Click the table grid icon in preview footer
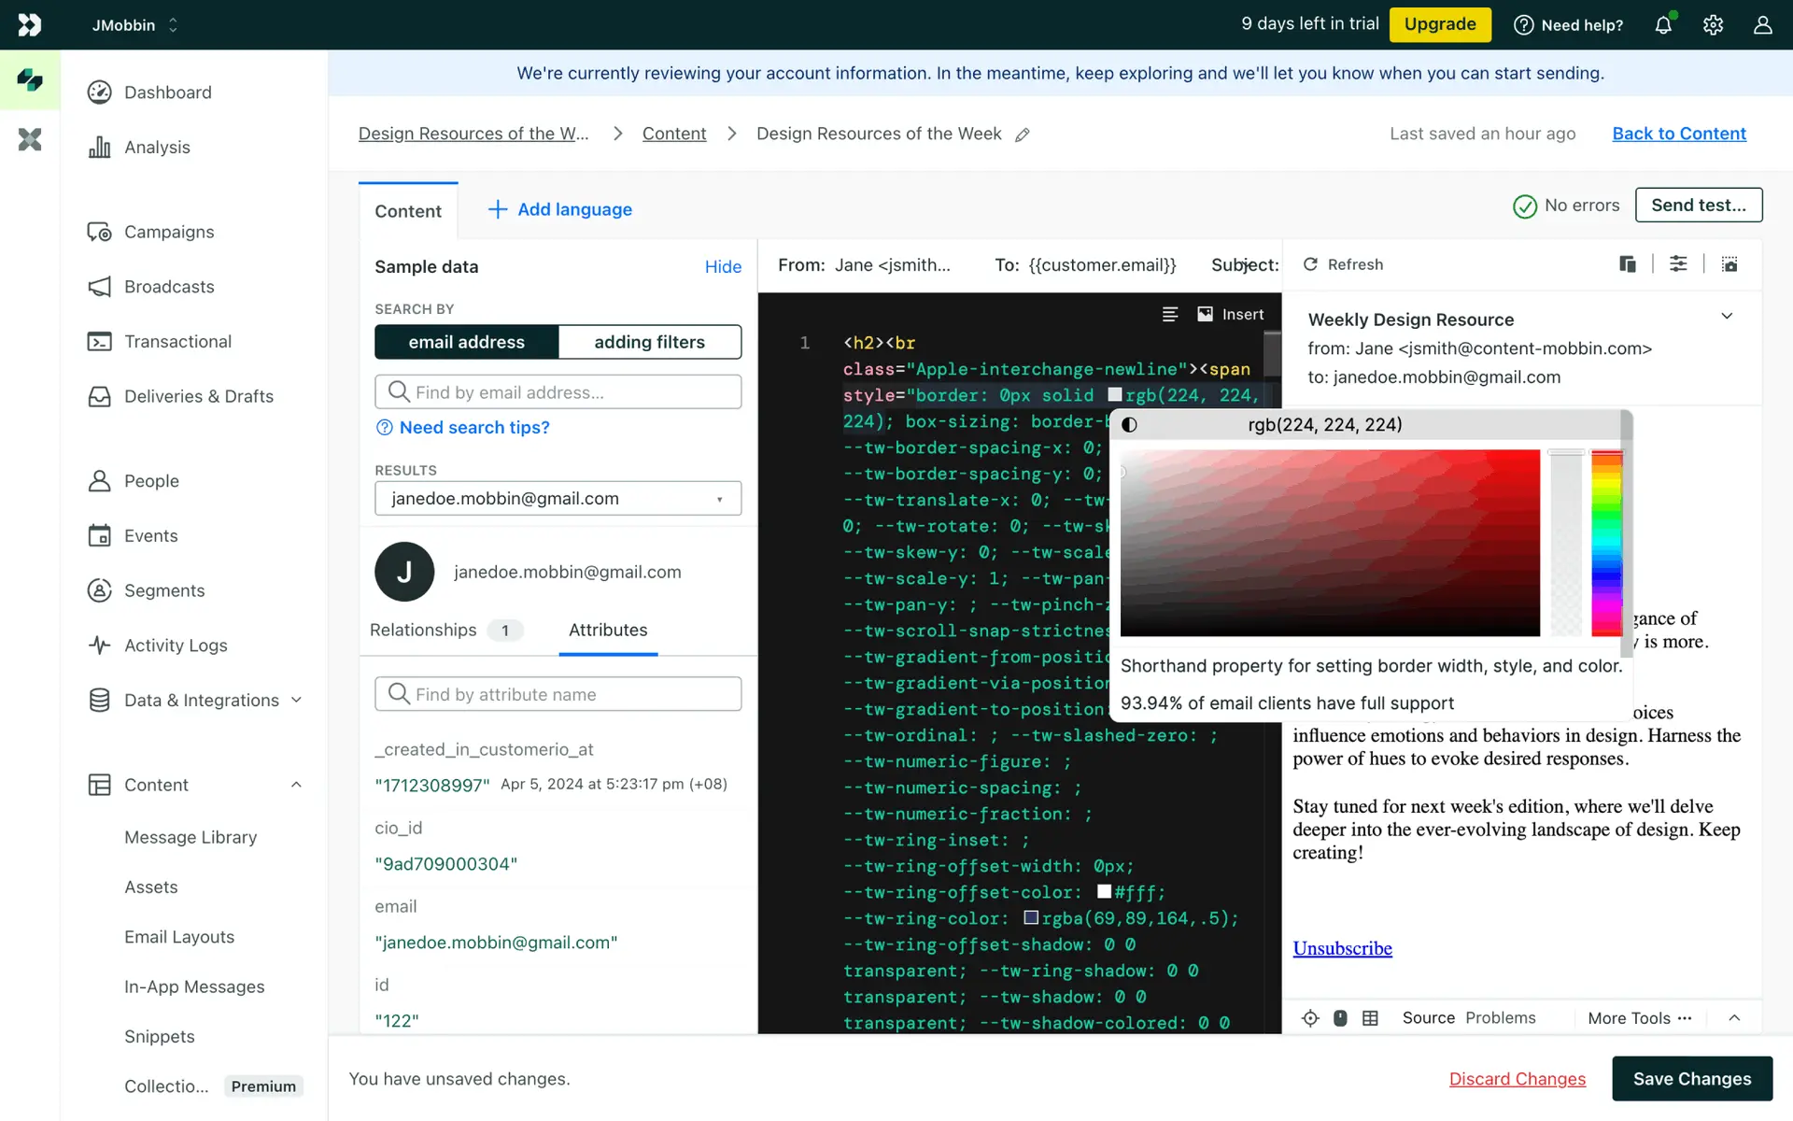Image resolution: width=1793 pixels, height=1121 pixels. pos(1370,1018)
